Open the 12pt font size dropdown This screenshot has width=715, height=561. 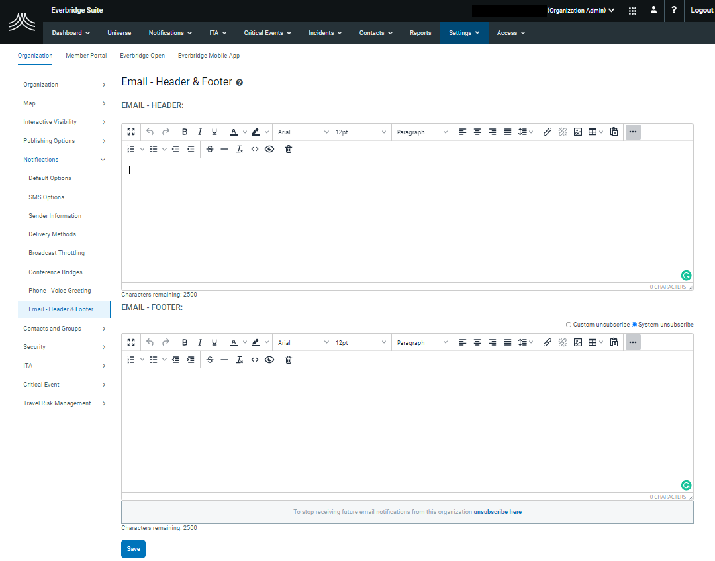361,132
